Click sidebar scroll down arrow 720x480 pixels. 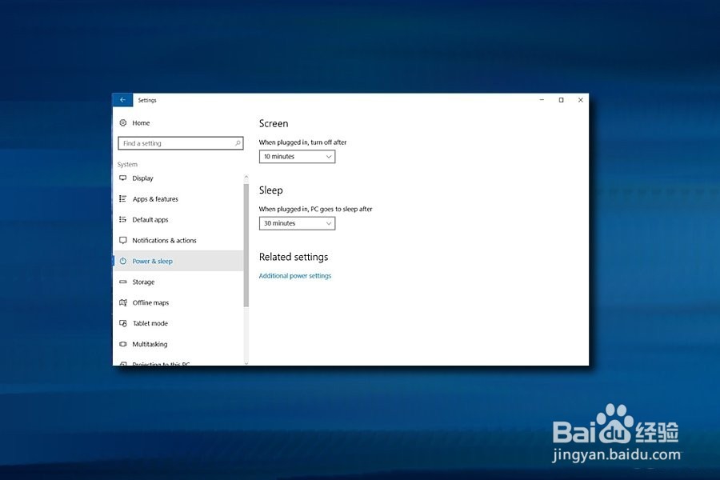[246, 363]
